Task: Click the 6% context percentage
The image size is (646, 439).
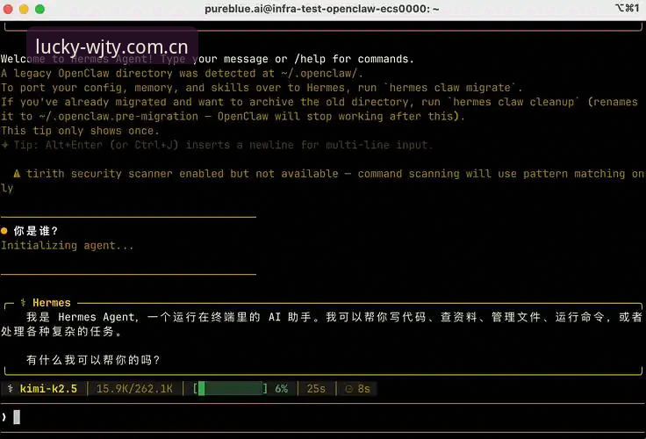Action: click(281, 389)
